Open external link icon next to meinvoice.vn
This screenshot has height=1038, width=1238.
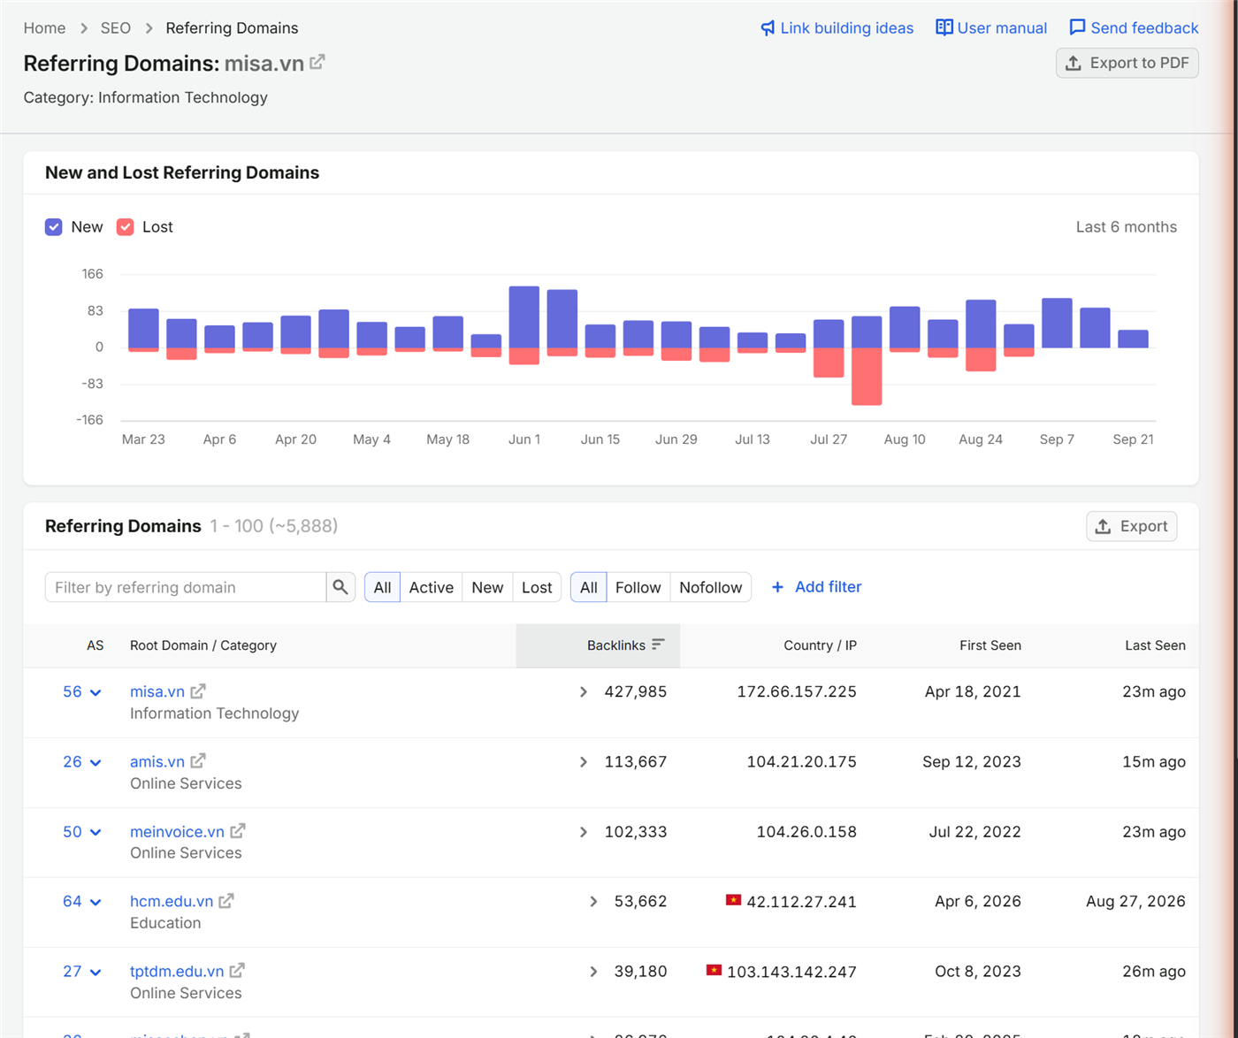tap(238, 831)
